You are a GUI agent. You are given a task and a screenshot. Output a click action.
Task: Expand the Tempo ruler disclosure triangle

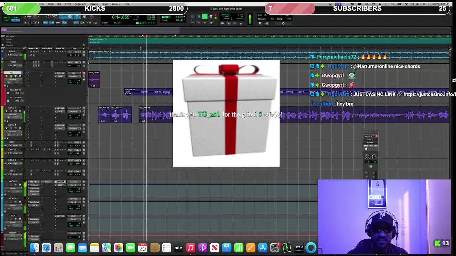pos(3,39)
